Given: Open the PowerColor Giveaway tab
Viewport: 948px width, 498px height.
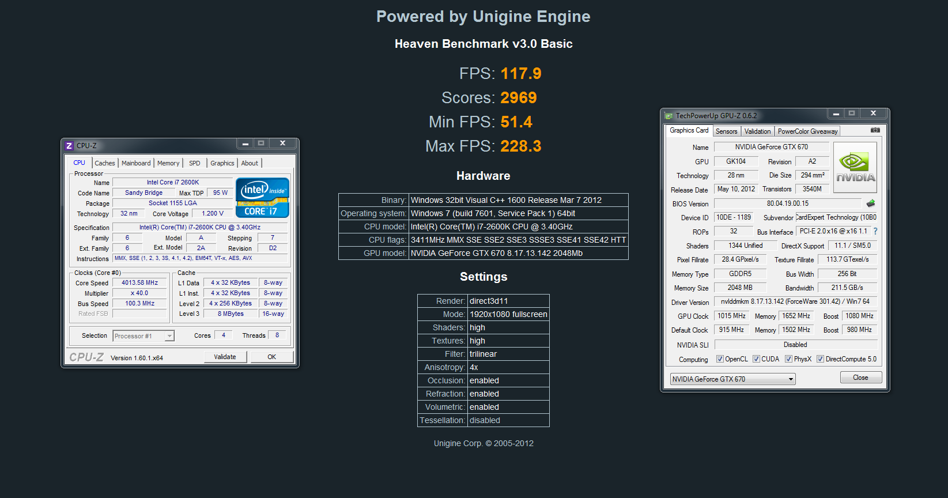Looking at the screenshot, I should click(x=807, y=131).
